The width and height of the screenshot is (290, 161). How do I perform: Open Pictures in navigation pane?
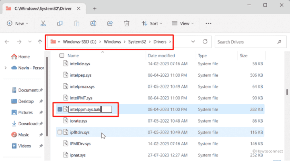(x=22, y=112)
